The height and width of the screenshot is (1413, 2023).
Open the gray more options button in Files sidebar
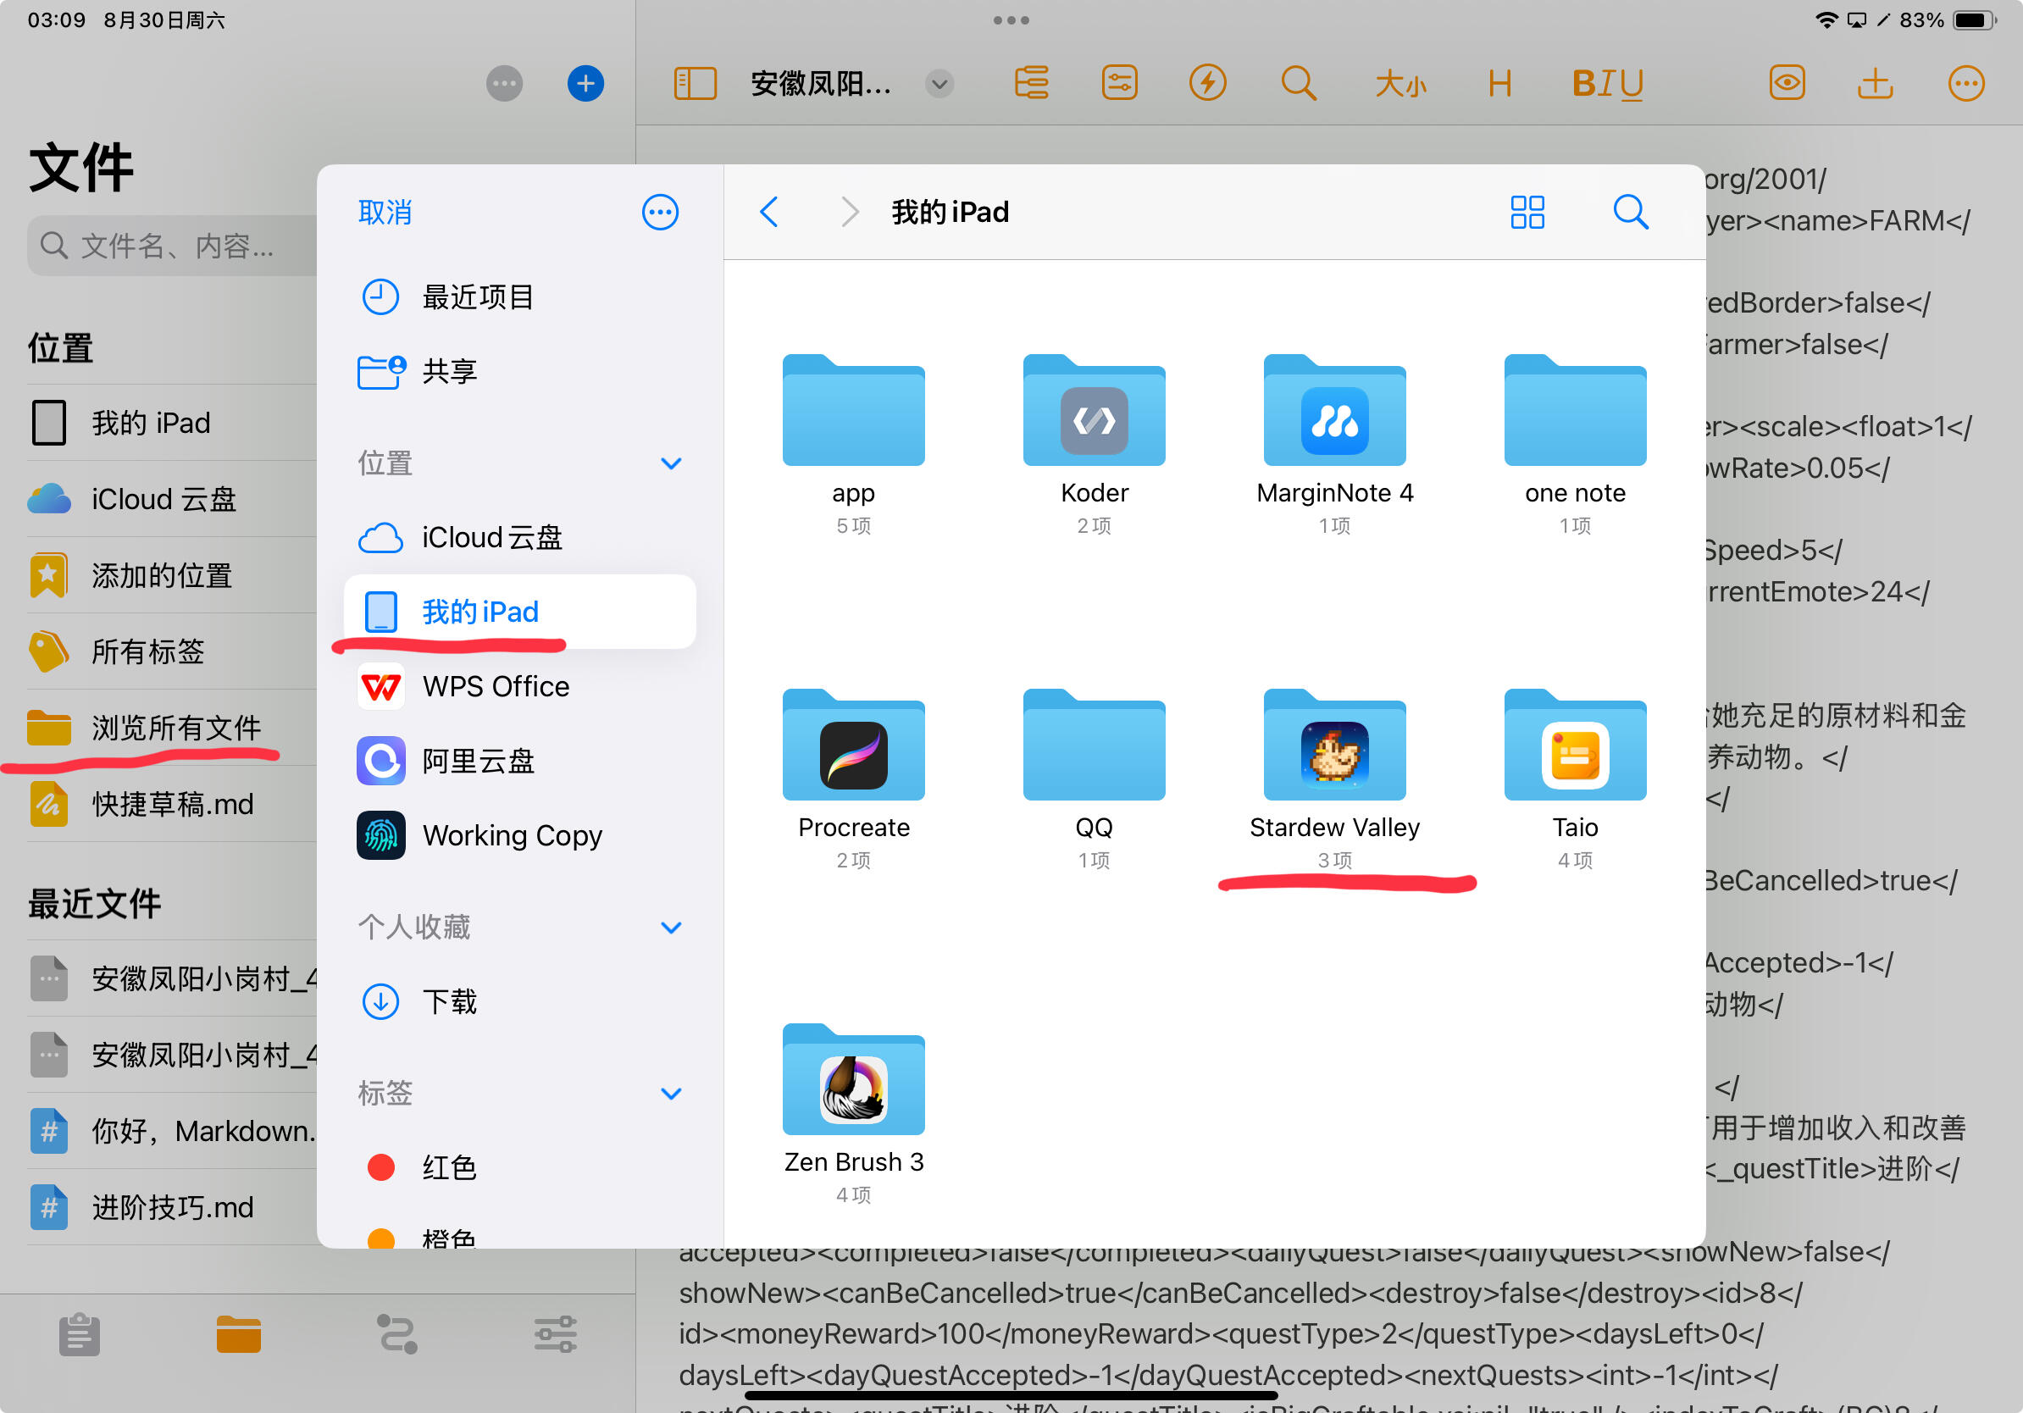click(504, 84)
